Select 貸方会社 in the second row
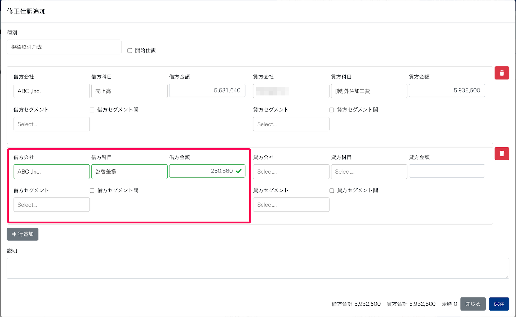 point(291,172)
